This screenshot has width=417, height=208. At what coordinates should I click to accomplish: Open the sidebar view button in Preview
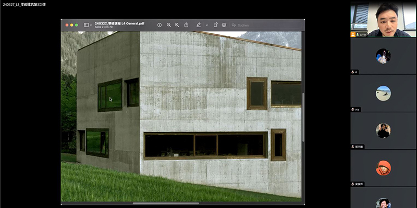click(x=86, y=25)
